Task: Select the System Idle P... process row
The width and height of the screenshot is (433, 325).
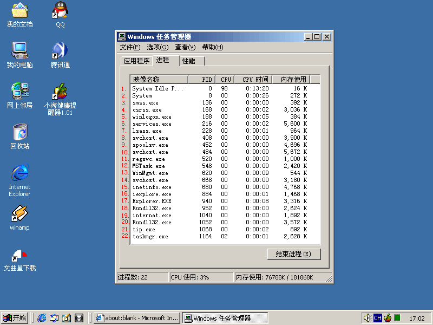Action: pos(225,88)
